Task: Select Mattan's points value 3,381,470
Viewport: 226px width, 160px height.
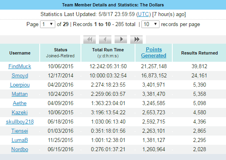Action: (x=153, y=94)
